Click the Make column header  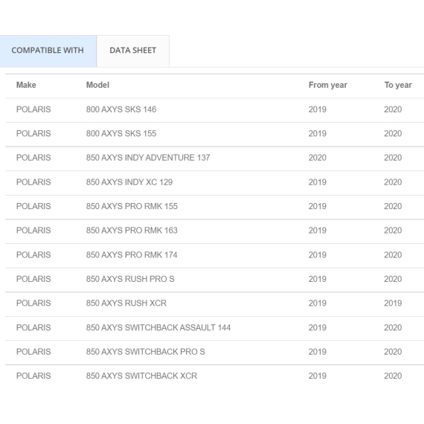coord(26,85)
